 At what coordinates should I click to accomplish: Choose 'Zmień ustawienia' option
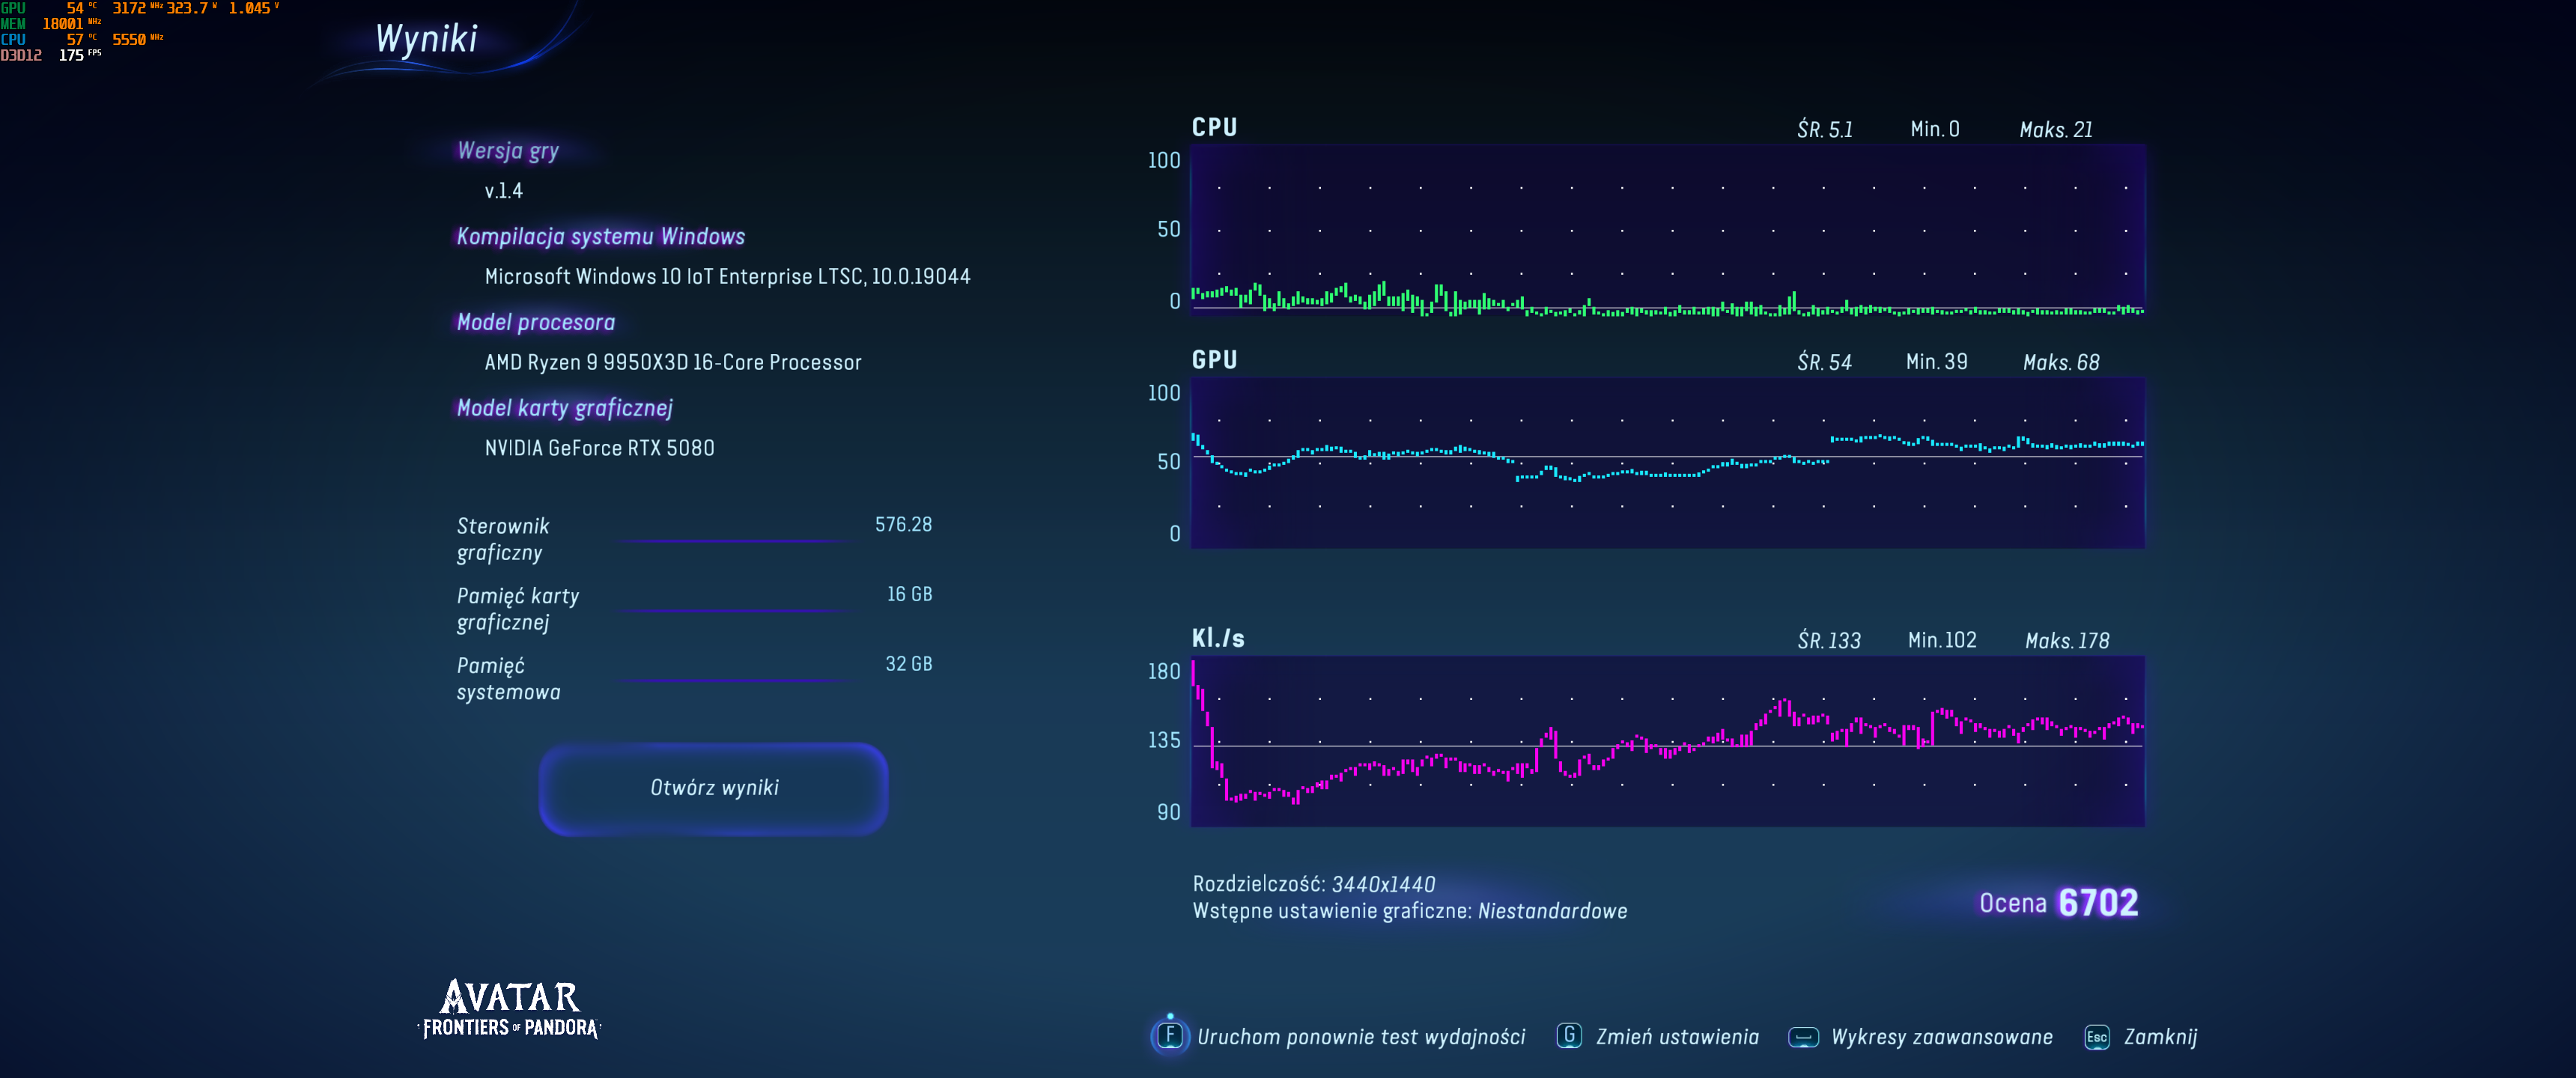(1677, 1037)
